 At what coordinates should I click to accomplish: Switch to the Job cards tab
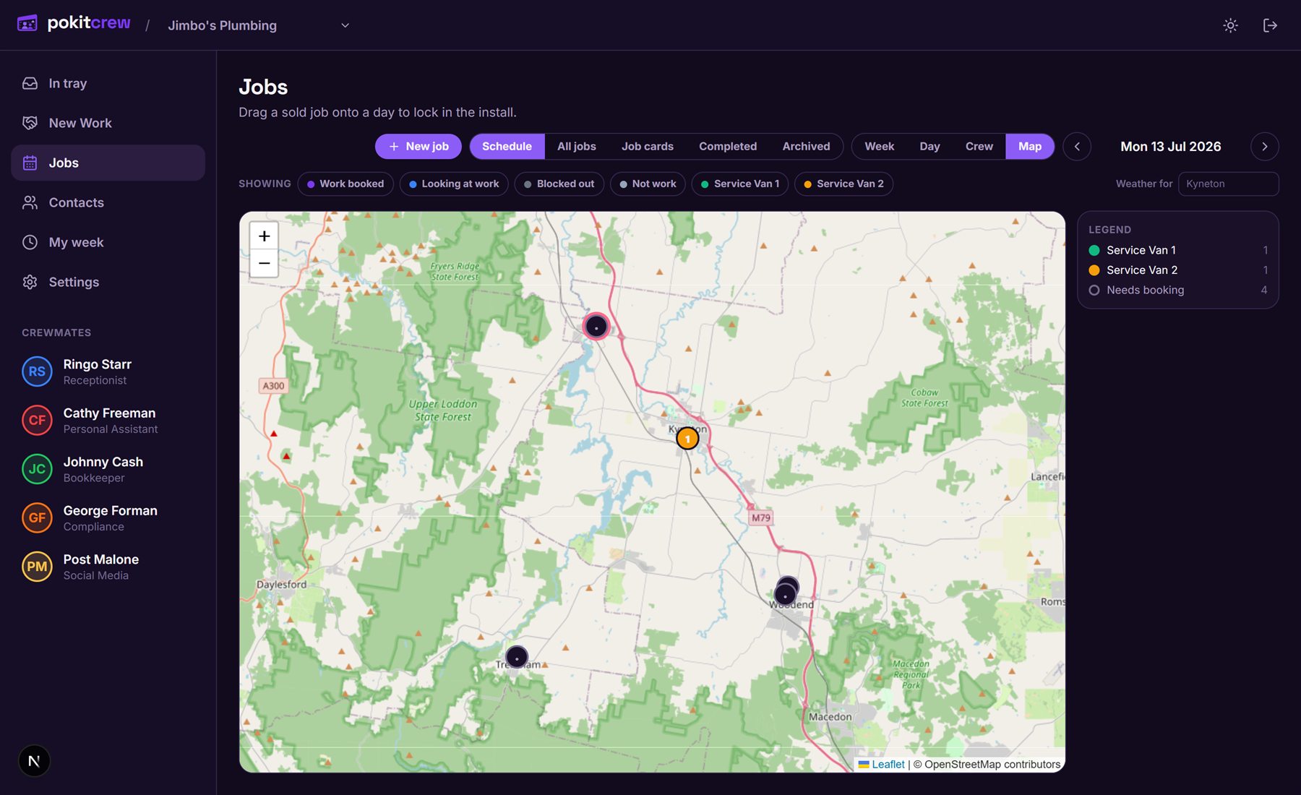tap(647, 147)
